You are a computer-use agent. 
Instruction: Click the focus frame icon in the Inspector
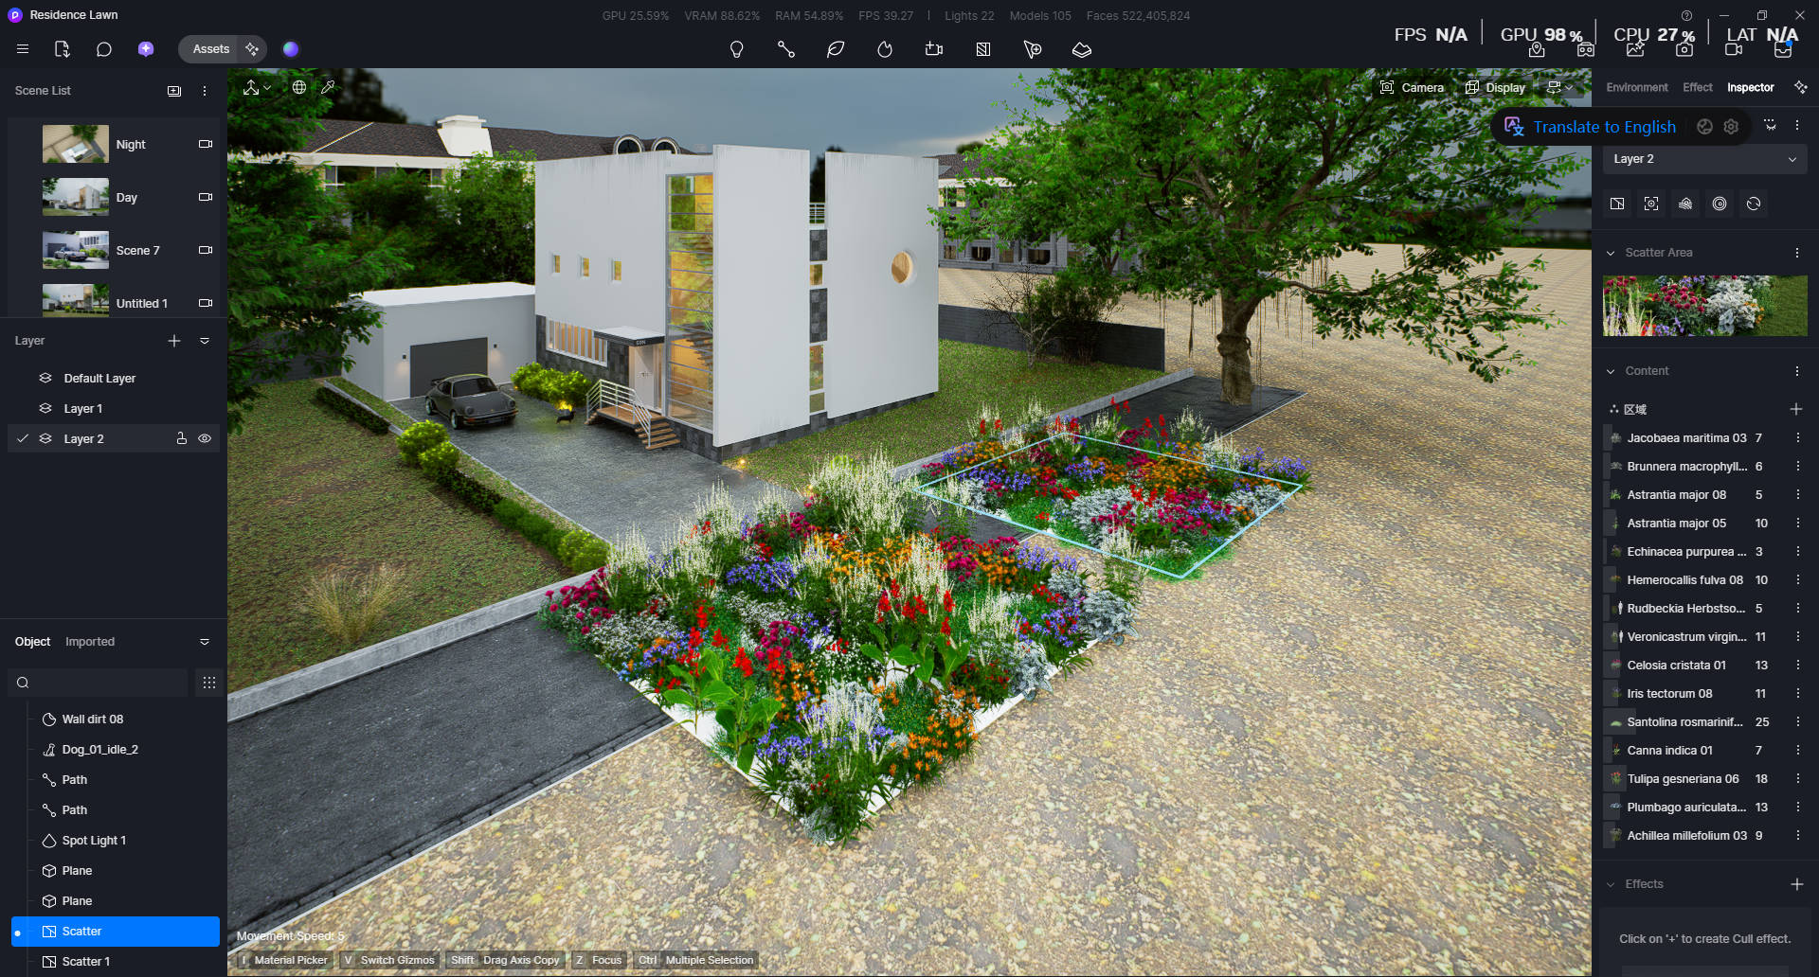(x=1651, y=204)
